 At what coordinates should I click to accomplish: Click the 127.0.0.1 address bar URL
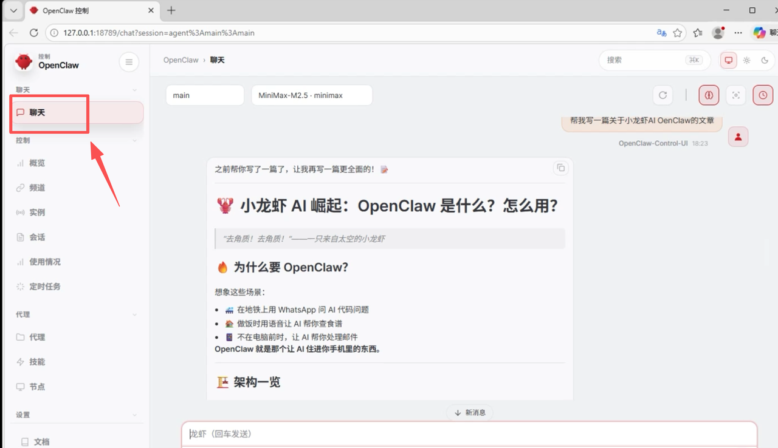pos(159,33)
